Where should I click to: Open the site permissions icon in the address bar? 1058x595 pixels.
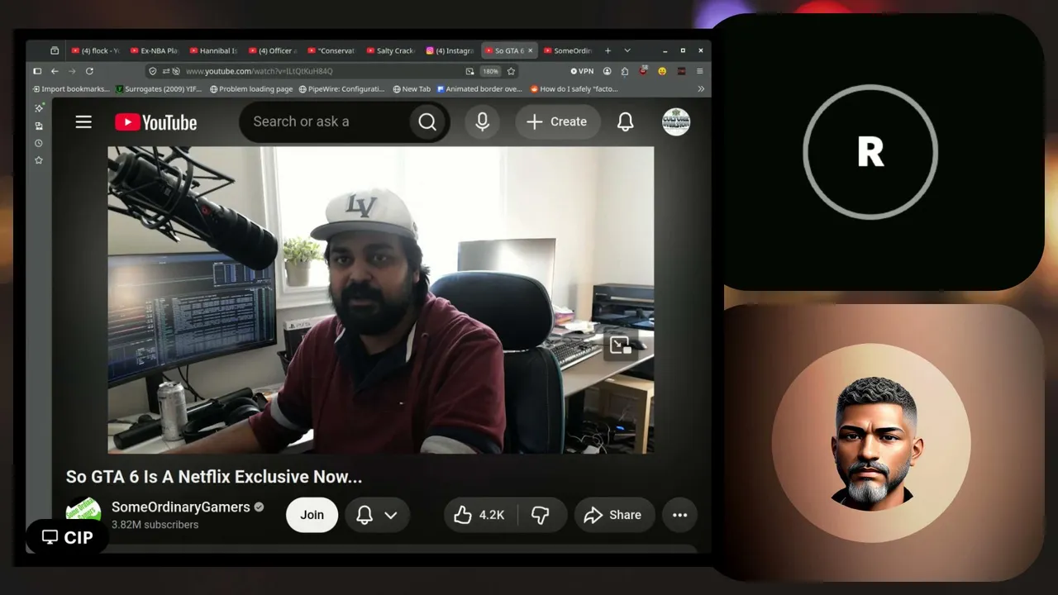166,71
